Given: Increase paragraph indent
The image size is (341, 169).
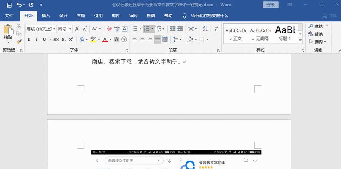Looking at the screenshot, I should (180, 29).
